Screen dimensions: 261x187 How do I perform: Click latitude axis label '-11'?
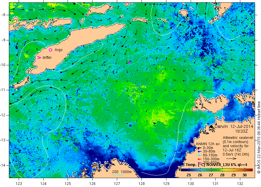tap(3, 90)
